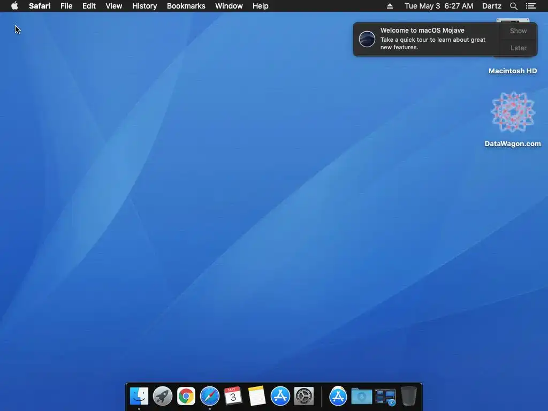Image resolution: width=548 pixels, height=411 pixels.
Task: Open the Bookmarks menu
Action: click(186, 6)
